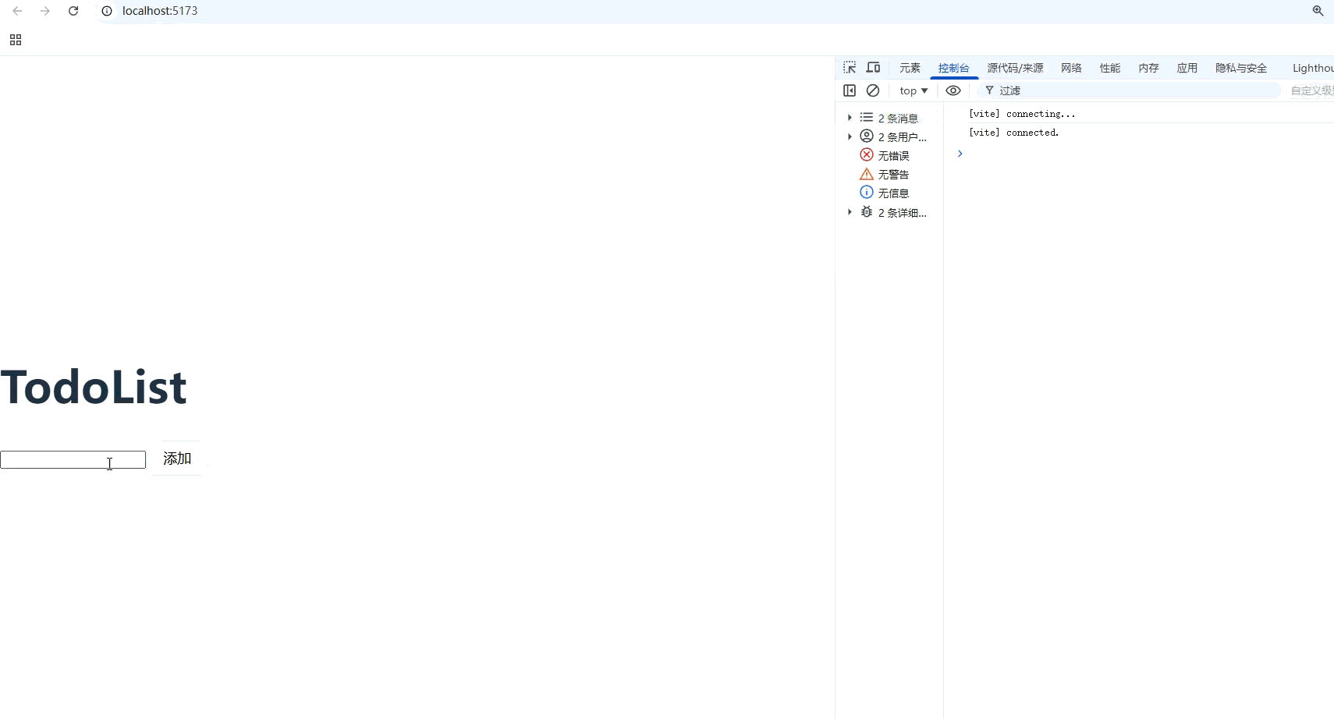Image resolution: width=1334 pixels, height=719 pixels.
Task: Create a live expression with eye icon
Action: click(953, 90)
